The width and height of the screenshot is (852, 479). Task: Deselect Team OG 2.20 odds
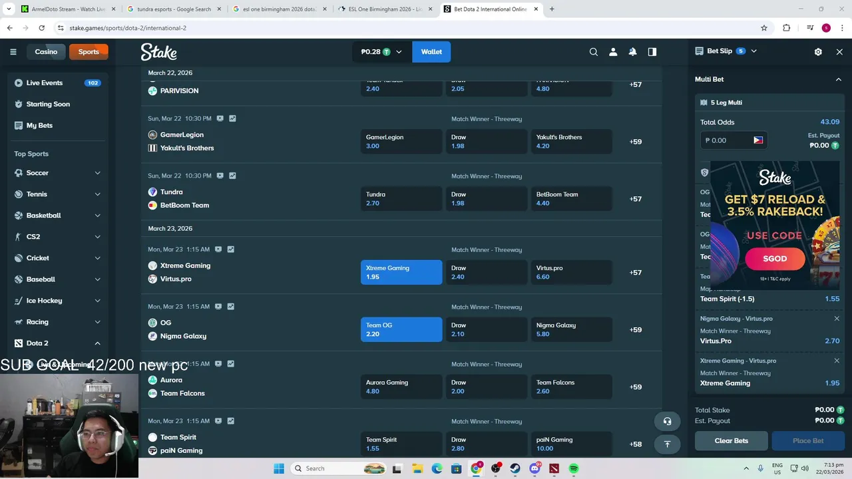pyautogui.click(x=401, y=329)
